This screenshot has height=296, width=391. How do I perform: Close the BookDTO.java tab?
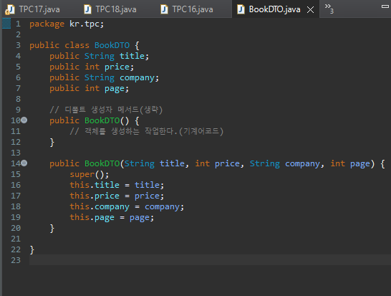pyautogui.click(x=311, y=10)
